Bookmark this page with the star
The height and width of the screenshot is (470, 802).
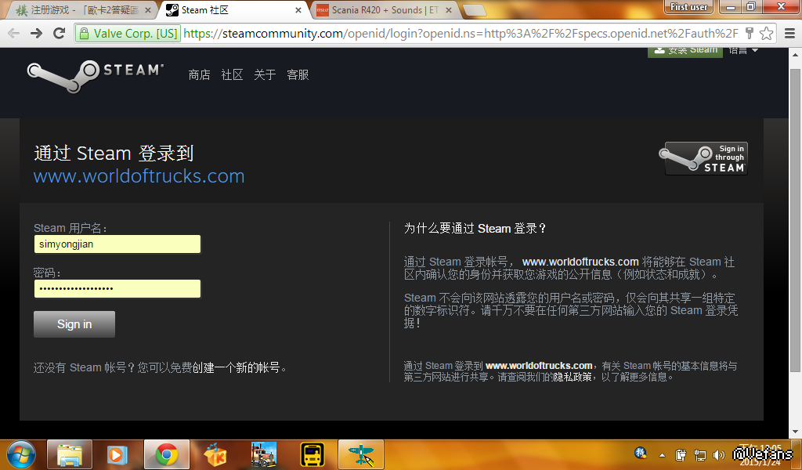(766, 34)
